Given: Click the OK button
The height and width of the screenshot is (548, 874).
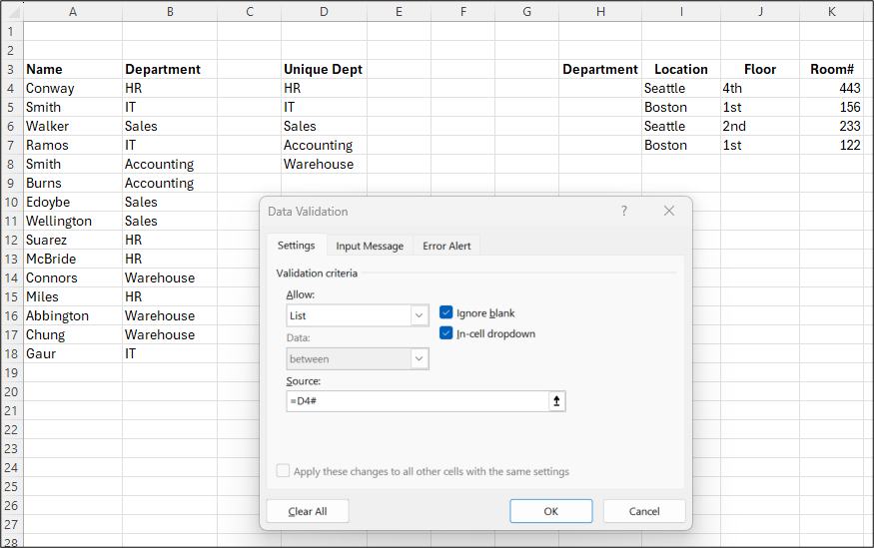Looking at the screenshot, I should pyautogui.click(x=550, y=511).
